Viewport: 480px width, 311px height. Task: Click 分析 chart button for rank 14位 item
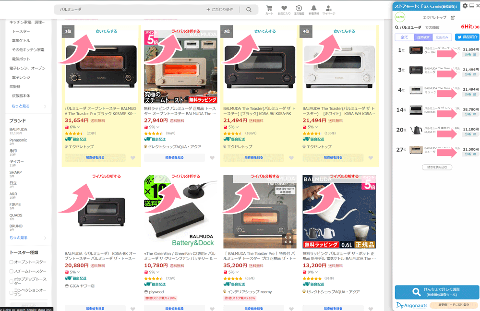click(470, 114)
